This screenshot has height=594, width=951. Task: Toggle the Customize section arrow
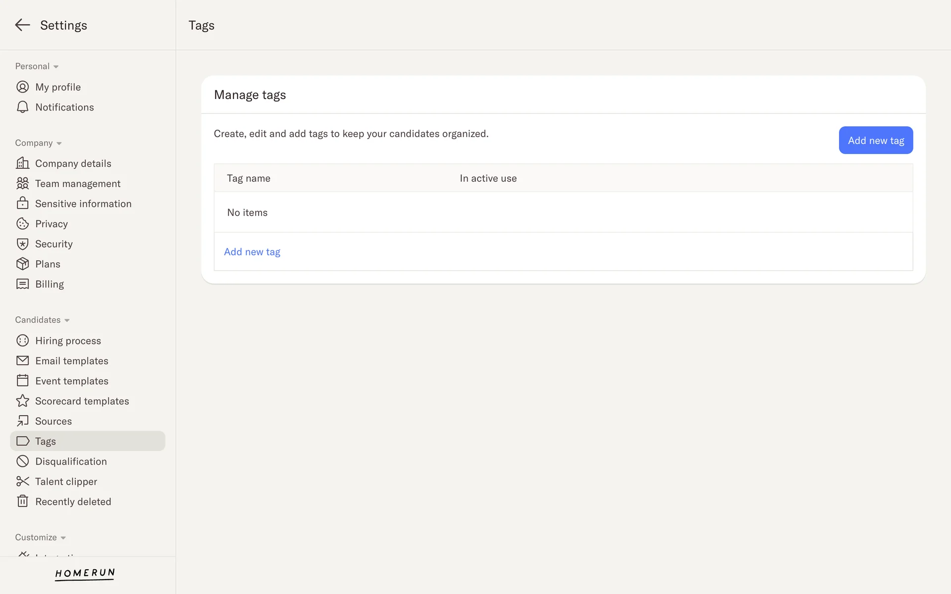point(63,538)
